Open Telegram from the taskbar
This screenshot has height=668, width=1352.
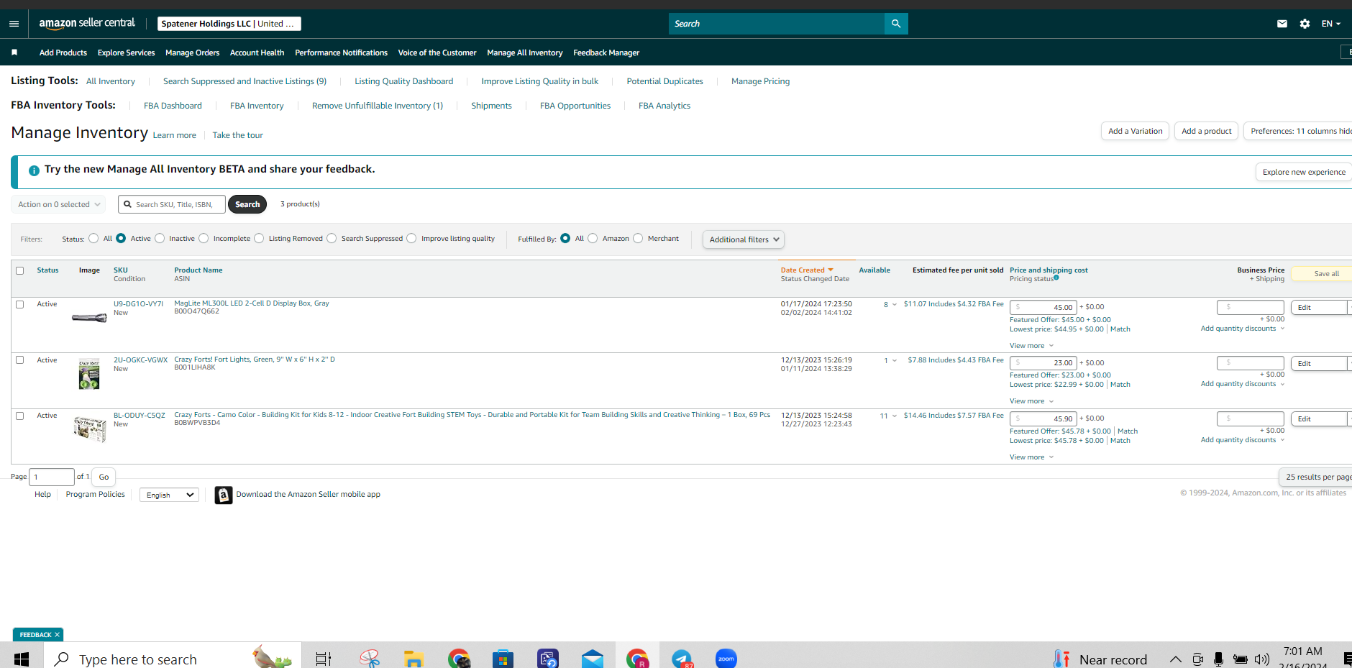682,659
